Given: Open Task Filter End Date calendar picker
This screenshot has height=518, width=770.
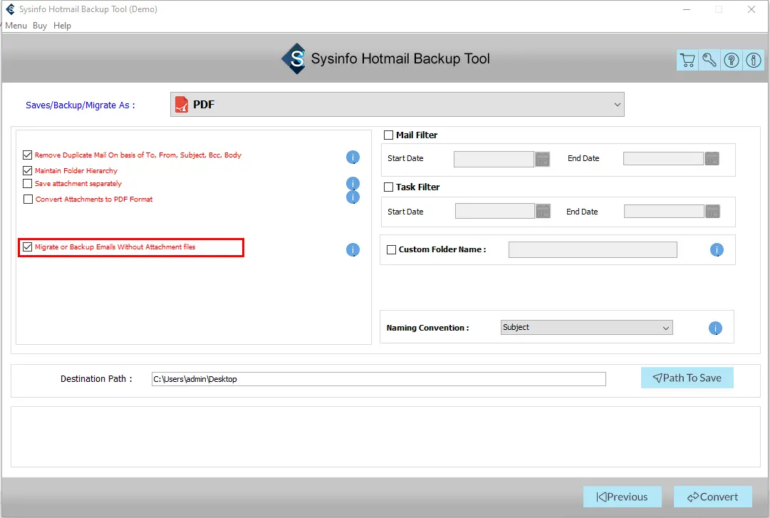Looking at the screenshot, I should [x=712, y=212].
